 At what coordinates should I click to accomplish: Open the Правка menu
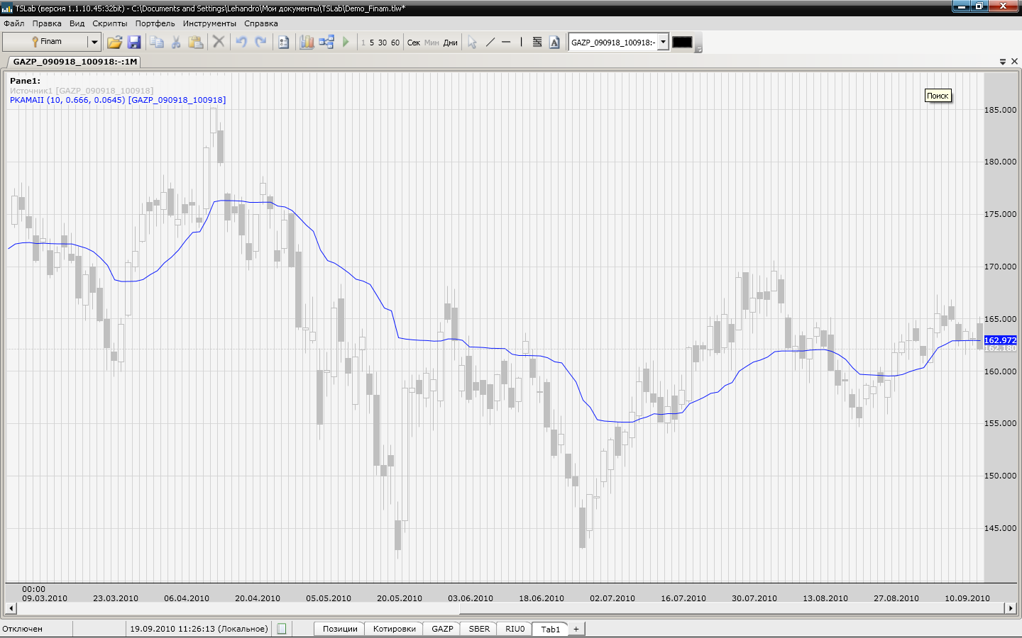(x=47, y=23)
